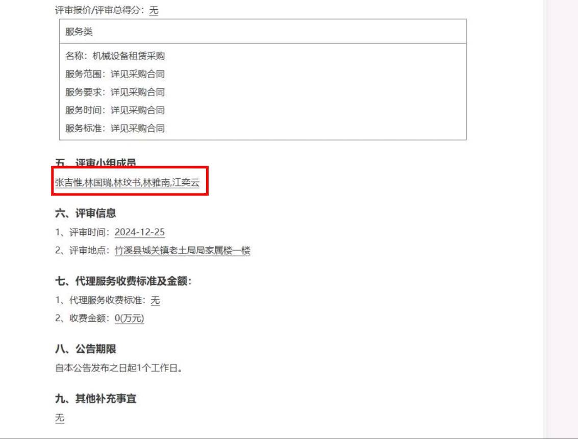Click the 无 under 其他补充事宜
The image size is (578, 439).
pos(60,418)
